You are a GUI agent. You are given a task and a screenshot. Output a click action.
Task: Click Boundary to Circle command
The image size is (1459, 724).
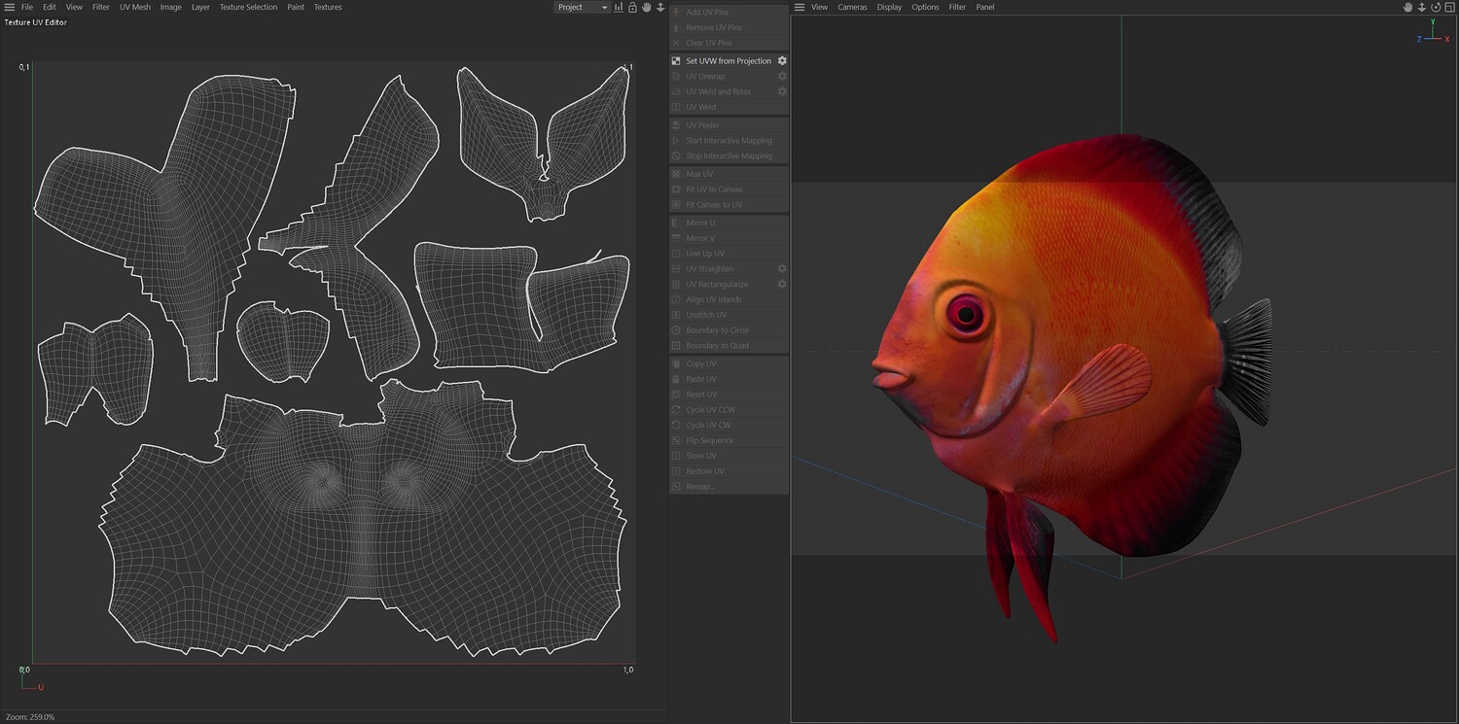click(729, 330)
